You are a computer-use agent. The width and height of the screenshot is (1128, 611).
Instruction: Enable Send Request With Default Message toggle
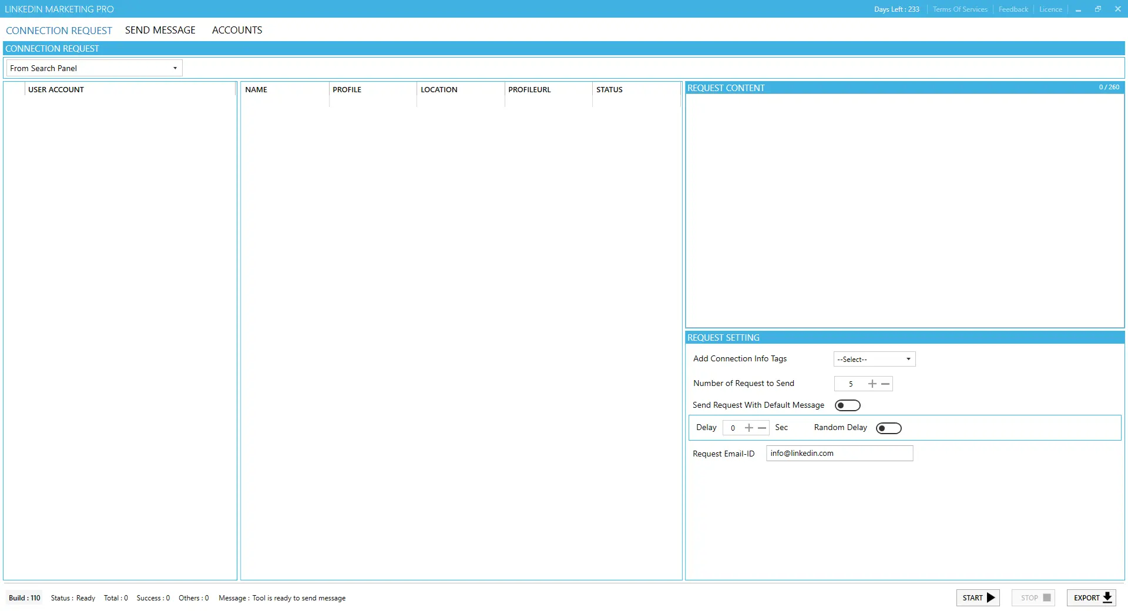(x=847, y=405)
